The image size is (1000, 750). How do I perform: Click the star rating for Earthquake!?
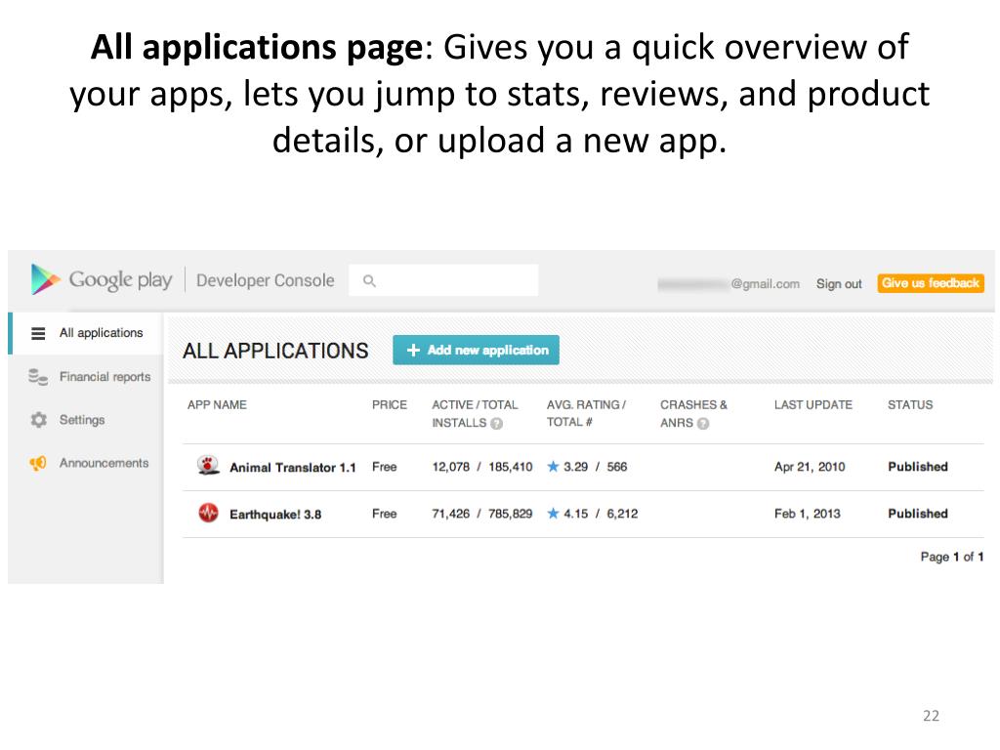[x=554, y=514]
